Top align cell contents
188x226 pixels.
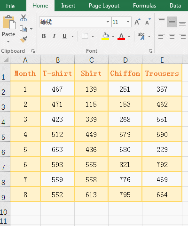click(162, 20)
